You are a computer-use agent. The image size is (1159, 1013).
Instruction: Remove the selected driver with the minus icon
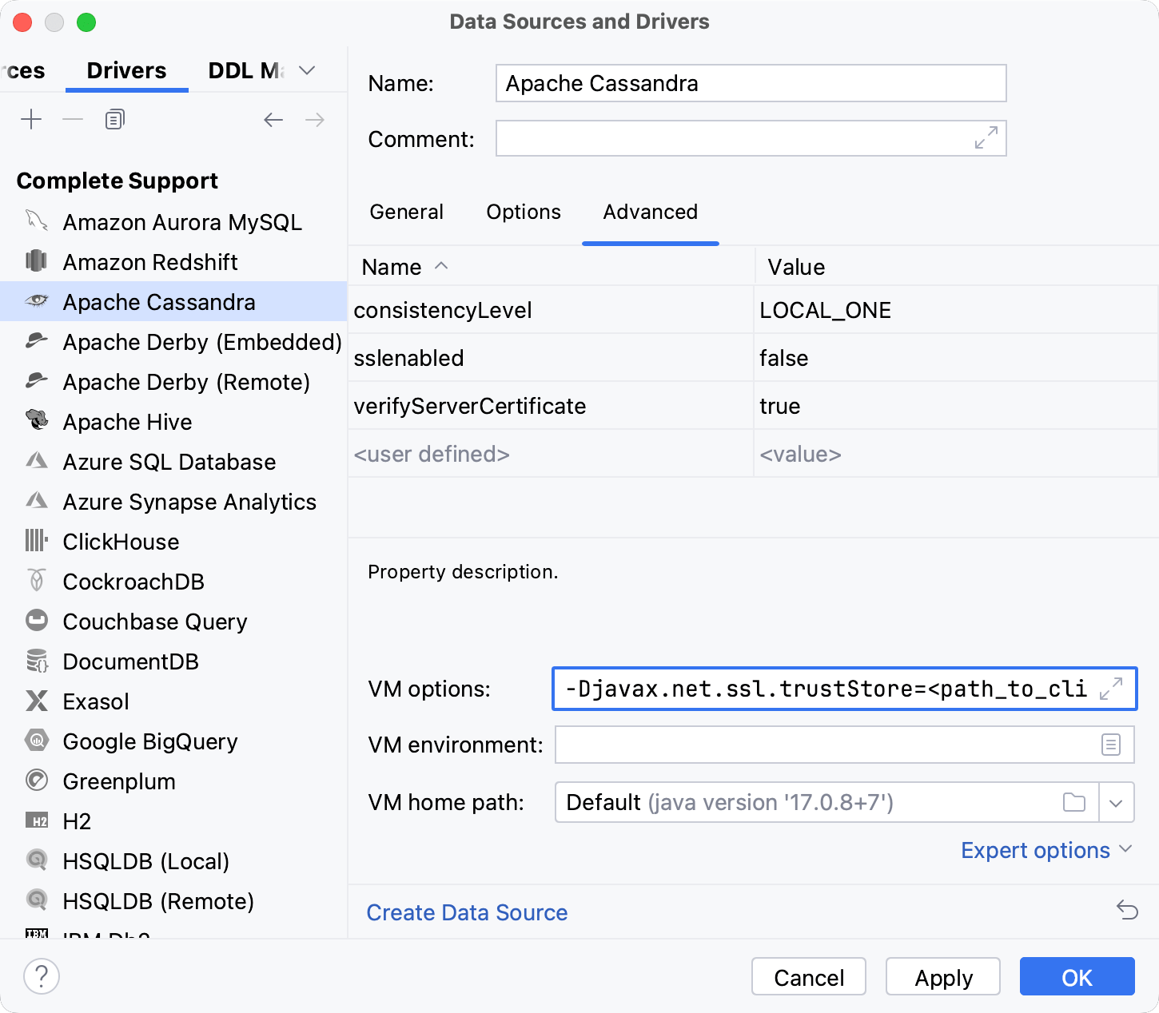click(73, 119)
